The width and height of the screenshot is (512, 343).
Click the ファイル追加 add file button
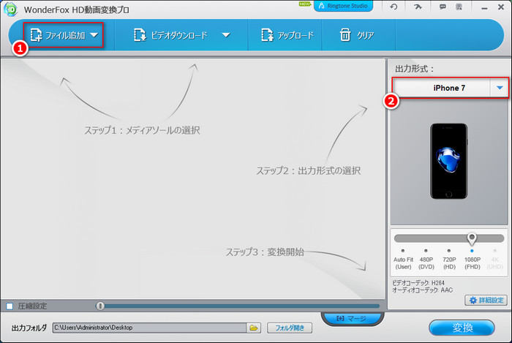(59, 35)
